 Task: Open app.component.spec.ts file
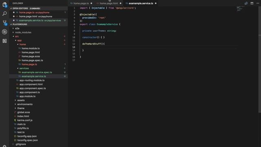33,88
